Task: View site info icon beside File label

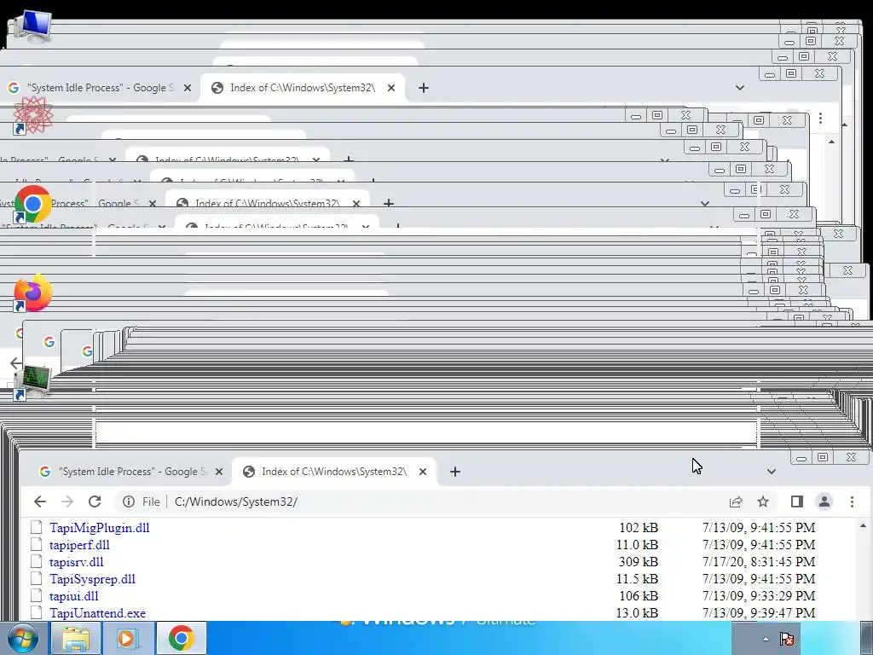Action: coord(129,501)
